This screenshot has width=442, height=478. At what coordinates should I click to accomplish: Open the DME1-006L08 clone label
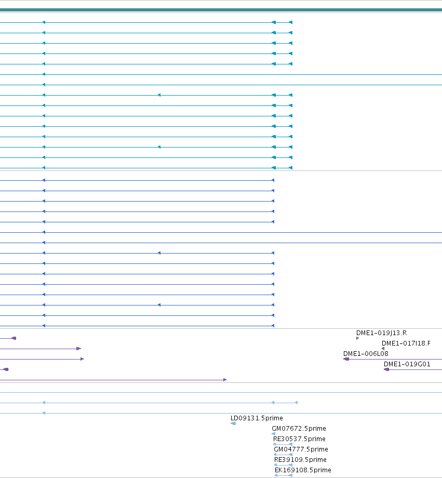pyautogui.click(x=366, y=354)
